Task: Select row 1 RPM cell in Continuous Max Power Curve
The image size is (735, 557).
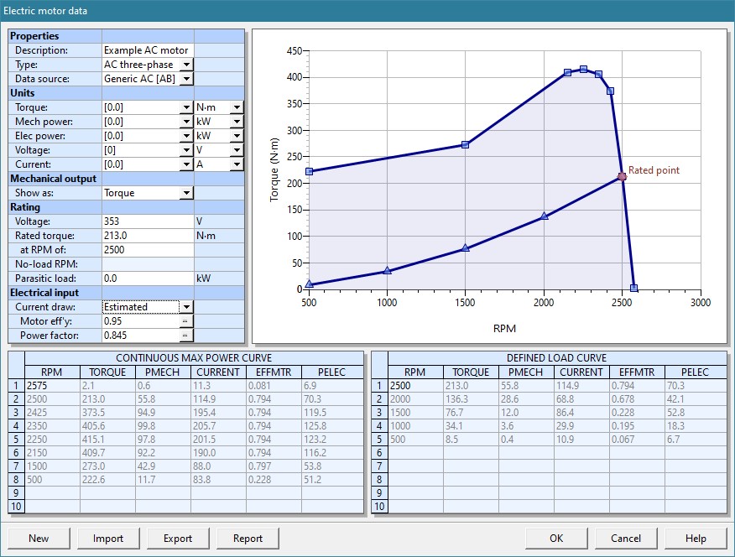Action: (52, 385)
